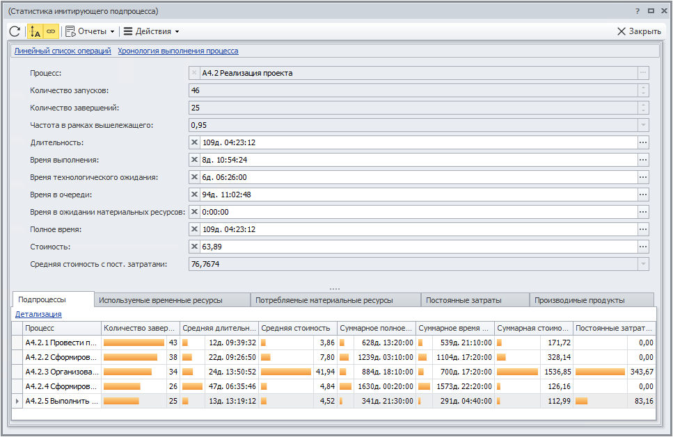Open the Действия dropdown menu
Screen dimensions: 673x437
[152, 31]
